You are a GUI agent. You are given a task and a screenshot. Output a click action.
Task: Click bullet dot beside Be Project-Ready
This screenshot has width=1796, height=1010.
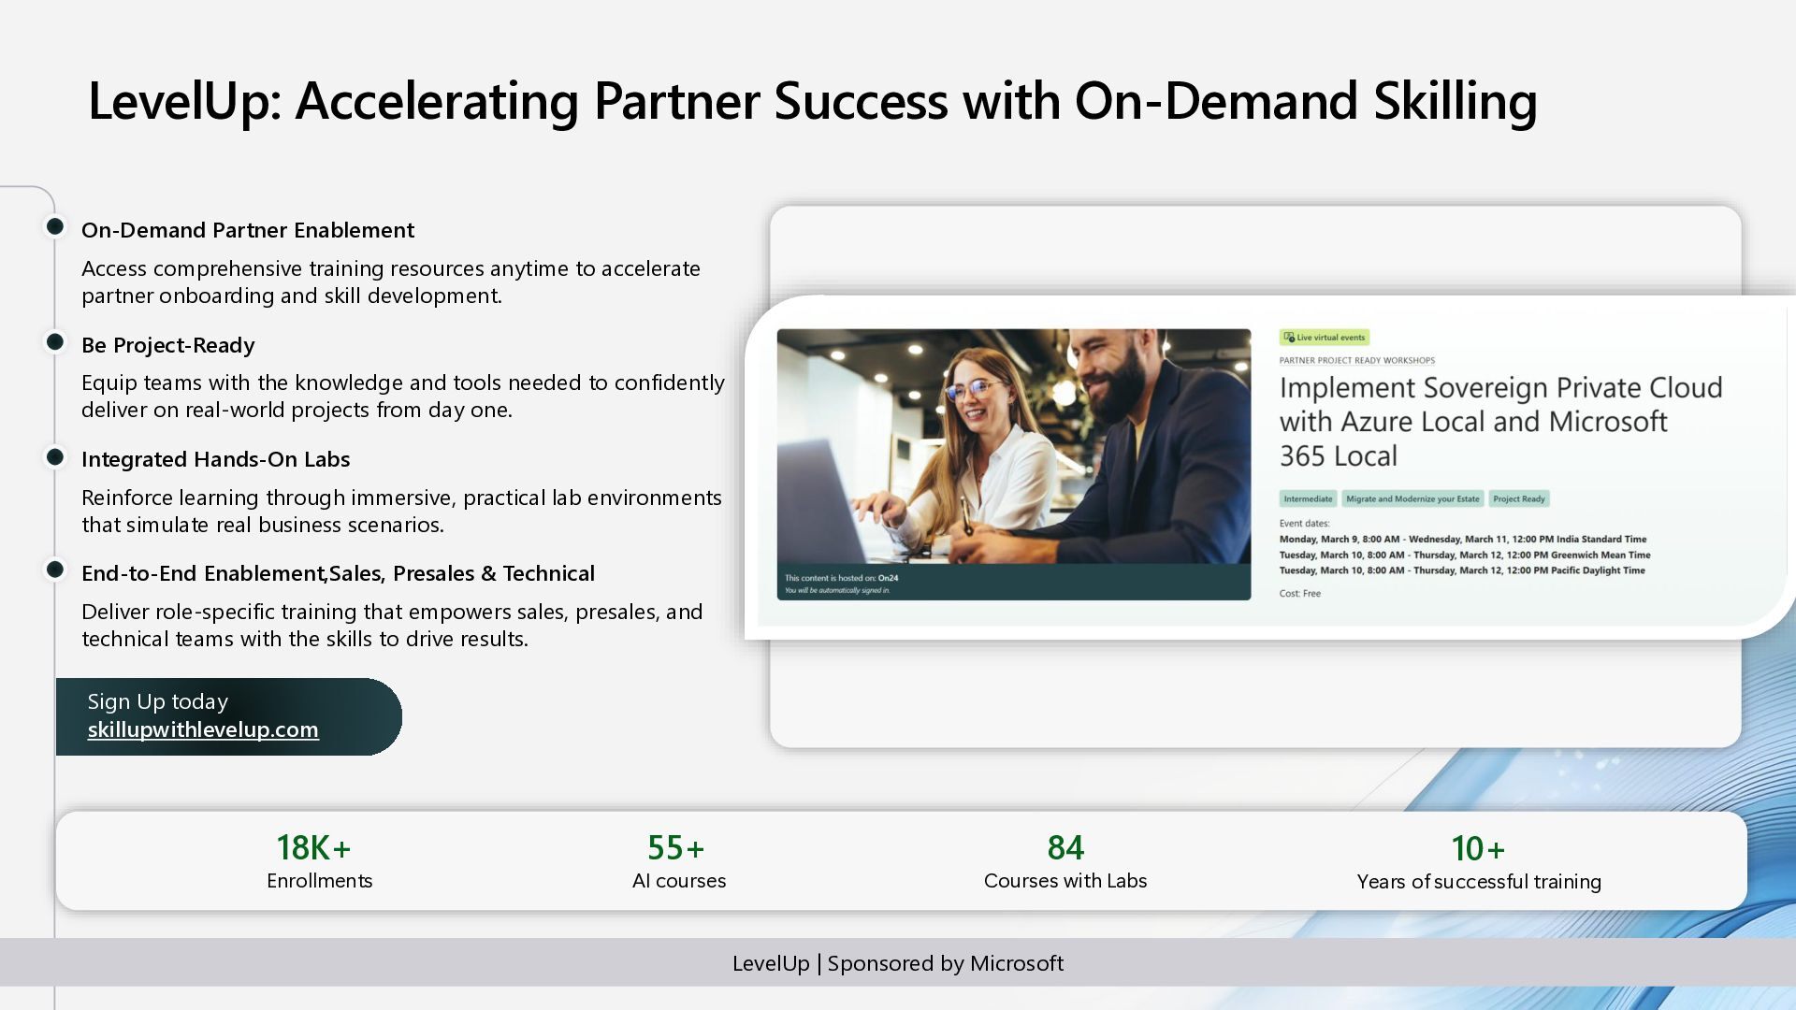pos(55,342)
